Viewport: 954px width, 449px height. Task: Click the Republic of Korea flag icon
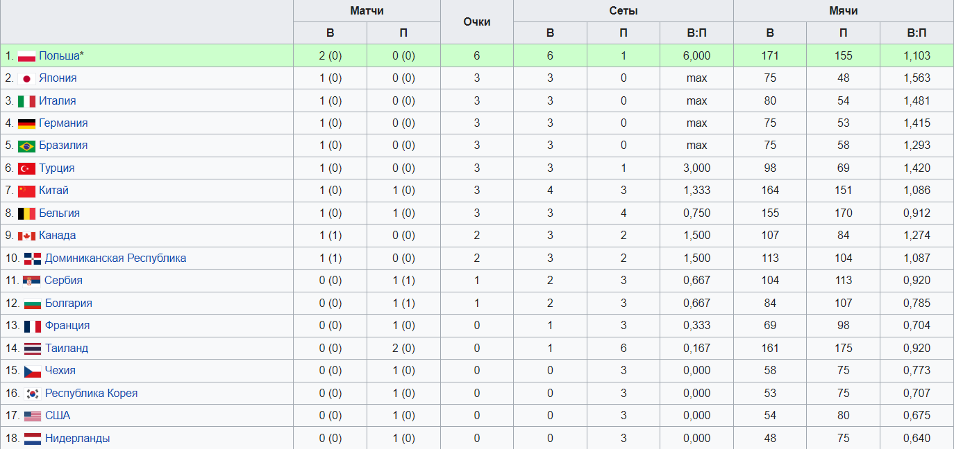point(33,394)
